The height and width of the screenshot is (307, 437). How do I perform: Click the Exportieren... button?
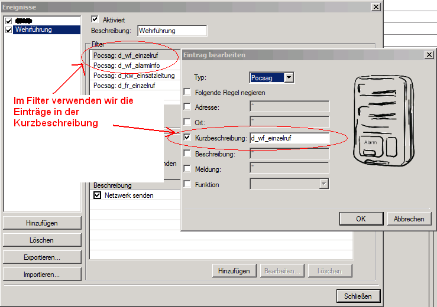tap(43, 257)
